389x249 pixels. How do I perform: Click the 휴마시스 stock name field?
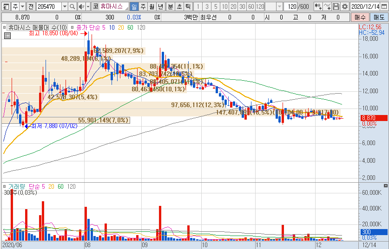[x=114, y=6]
